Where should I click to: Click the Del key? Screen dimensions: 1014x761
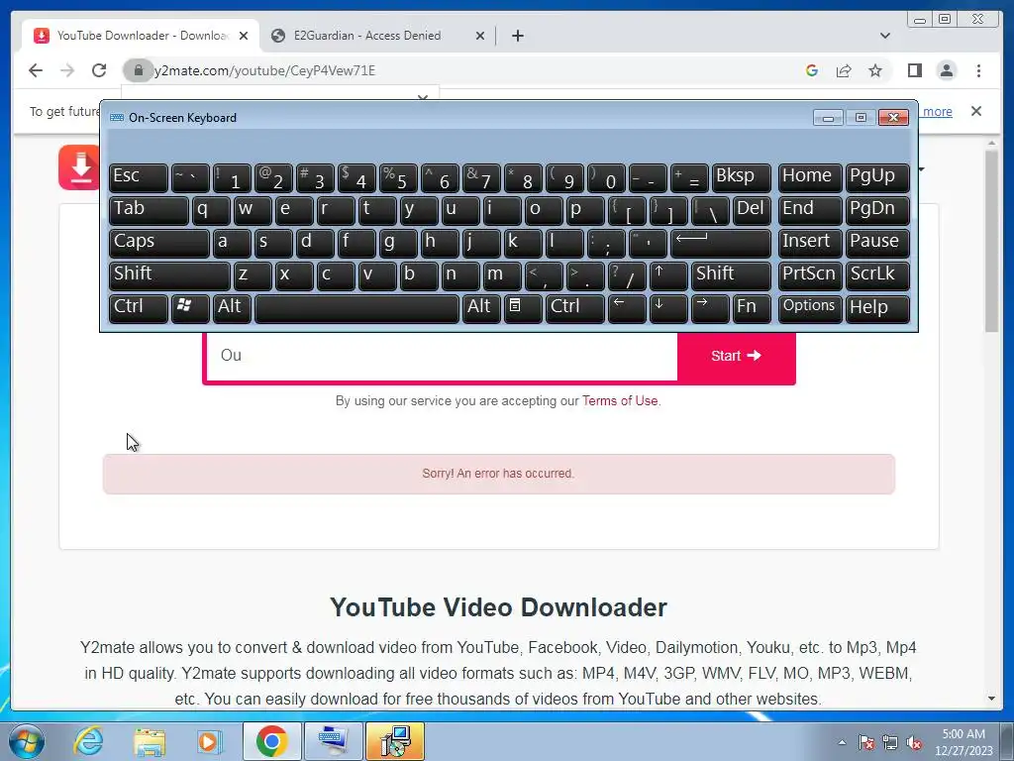pos(752,210)
